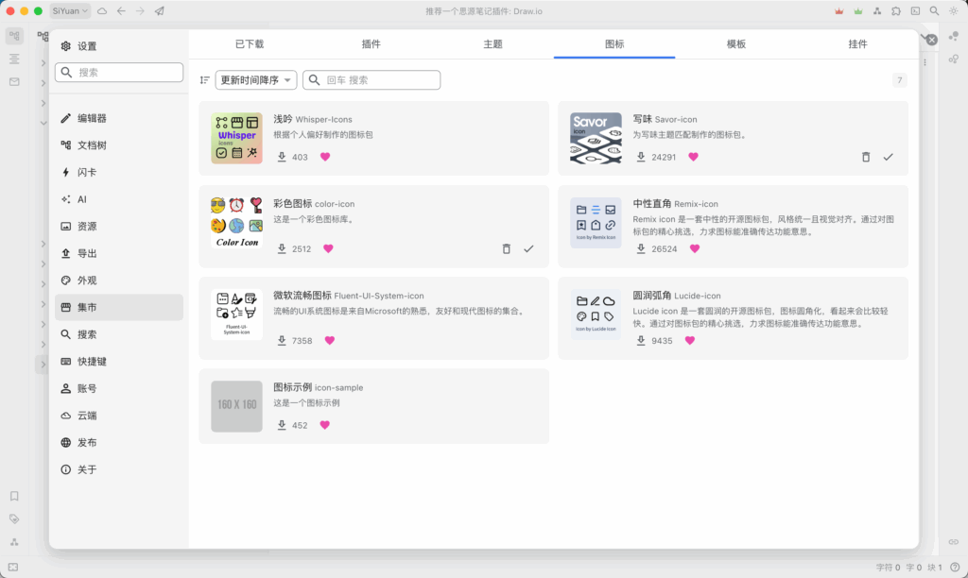Click the download icon for Lucide-icon
The height and width of the screenshot is (578, 968).
coord(641,341)
